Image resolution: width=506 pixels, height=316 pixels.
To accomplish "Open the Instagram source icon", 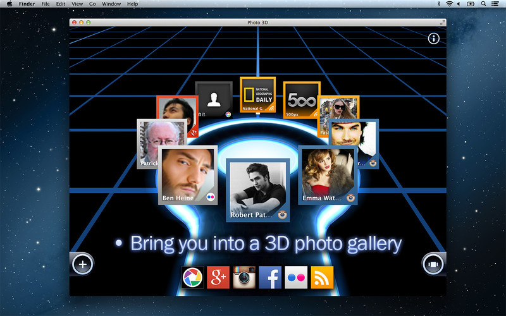I will click(244, 277).
